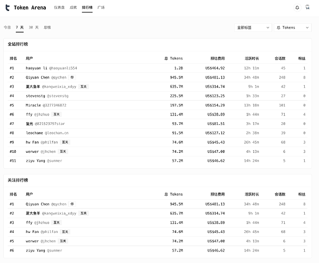Click the US$127.12 cost cell

pyautogui.click(x=215, y=133)
